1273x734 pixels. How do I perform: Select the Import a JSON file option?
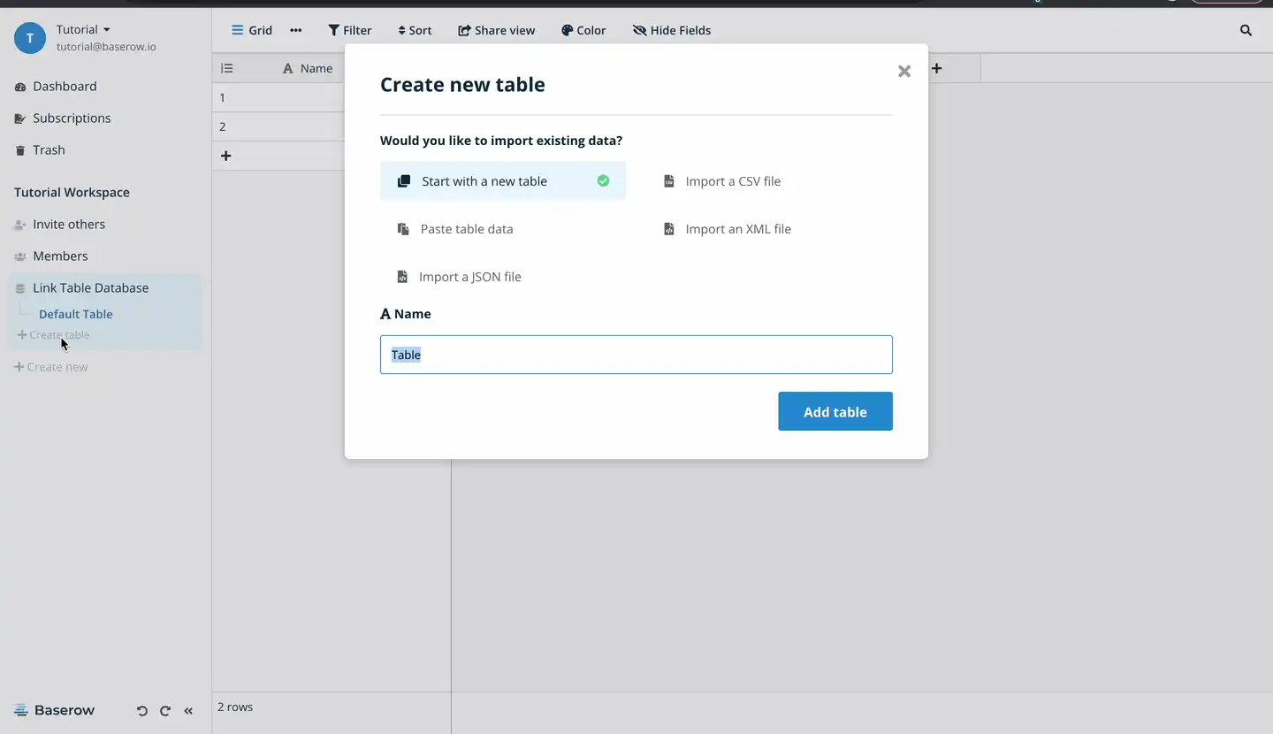click(470, 276)
